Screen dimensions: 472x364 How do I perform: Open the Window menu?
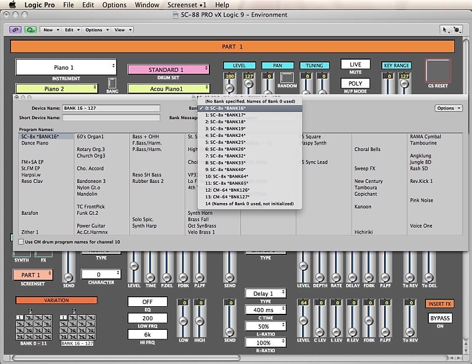(x=147, y=5)
